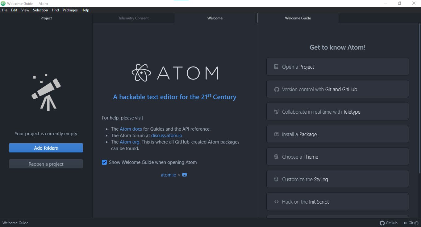421x227 pixels.
Task: Open the atom.io link
Action: (x=169, y=175)
